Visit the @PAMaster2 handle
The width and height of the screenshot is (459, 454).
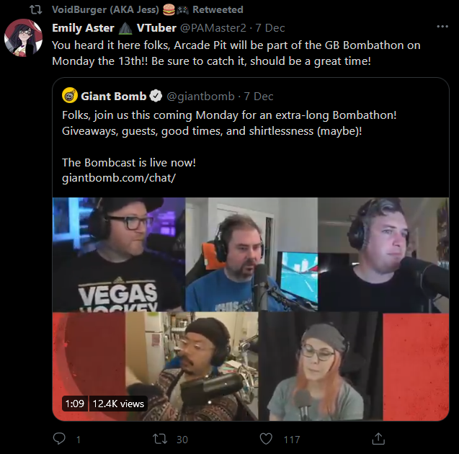(213, 28)
